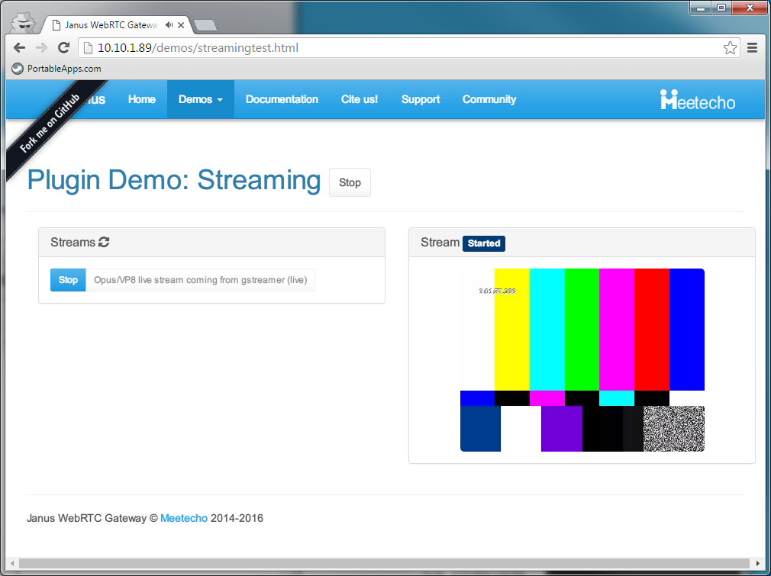
Task: Open a new tab with the new-tab button
Action: tap(205, 25)
